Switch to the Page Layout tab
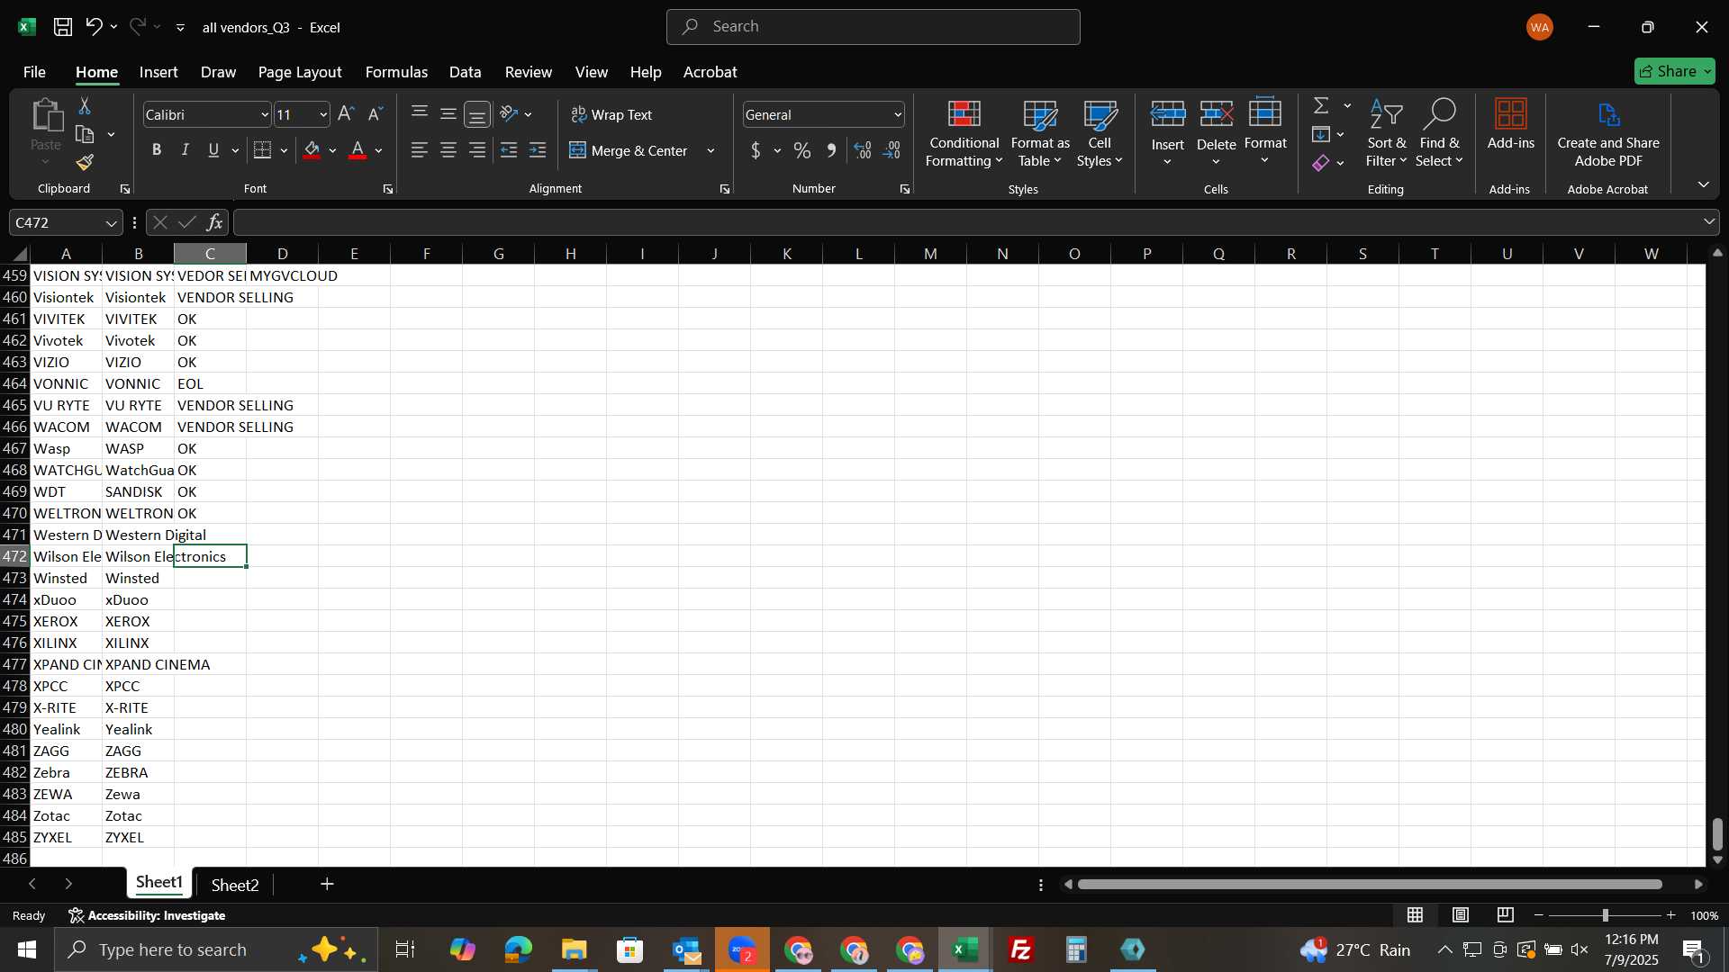 pos(300,72)
